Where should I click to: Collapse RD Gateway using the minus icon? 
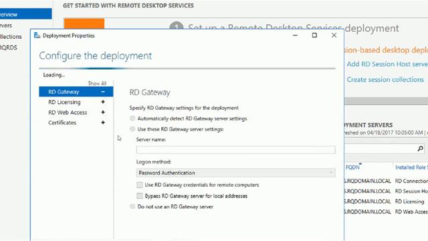pos(103,92)
